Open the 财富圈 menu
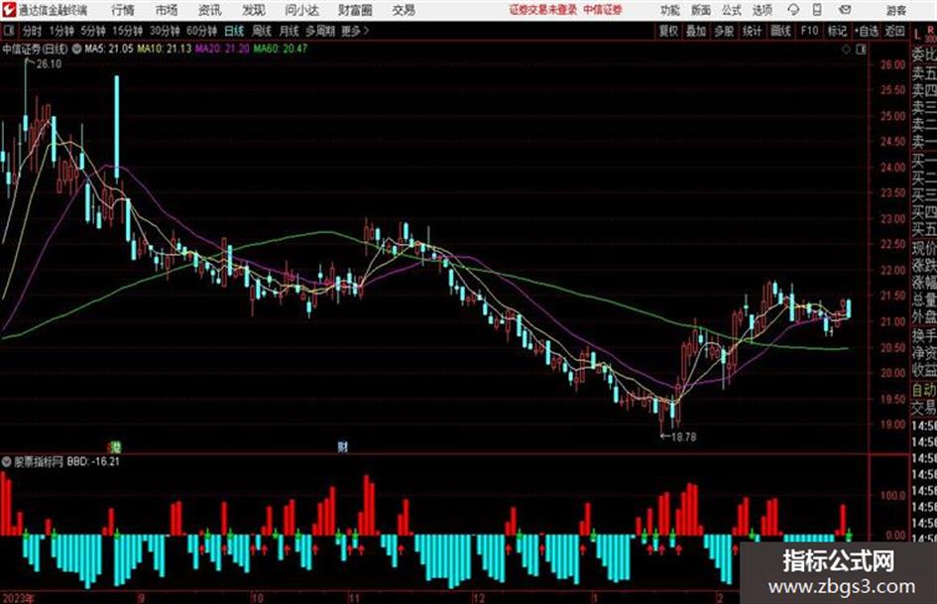The image size is (937, 604). [x=356, y=10]
